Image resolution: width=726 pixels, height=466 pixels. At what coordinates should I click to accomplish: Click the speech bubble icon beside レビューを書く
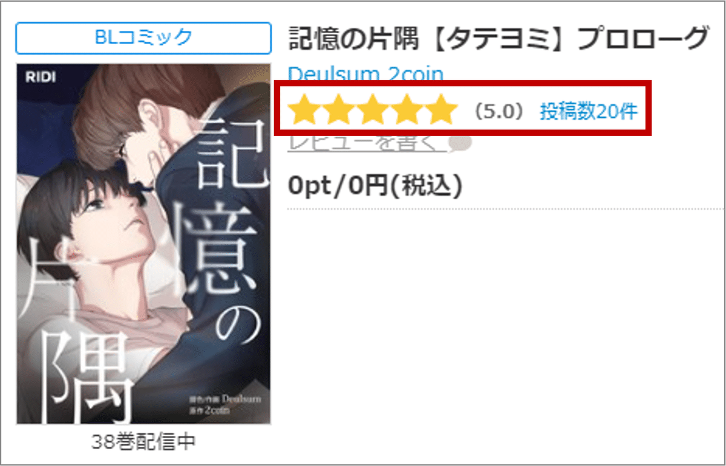461,144
